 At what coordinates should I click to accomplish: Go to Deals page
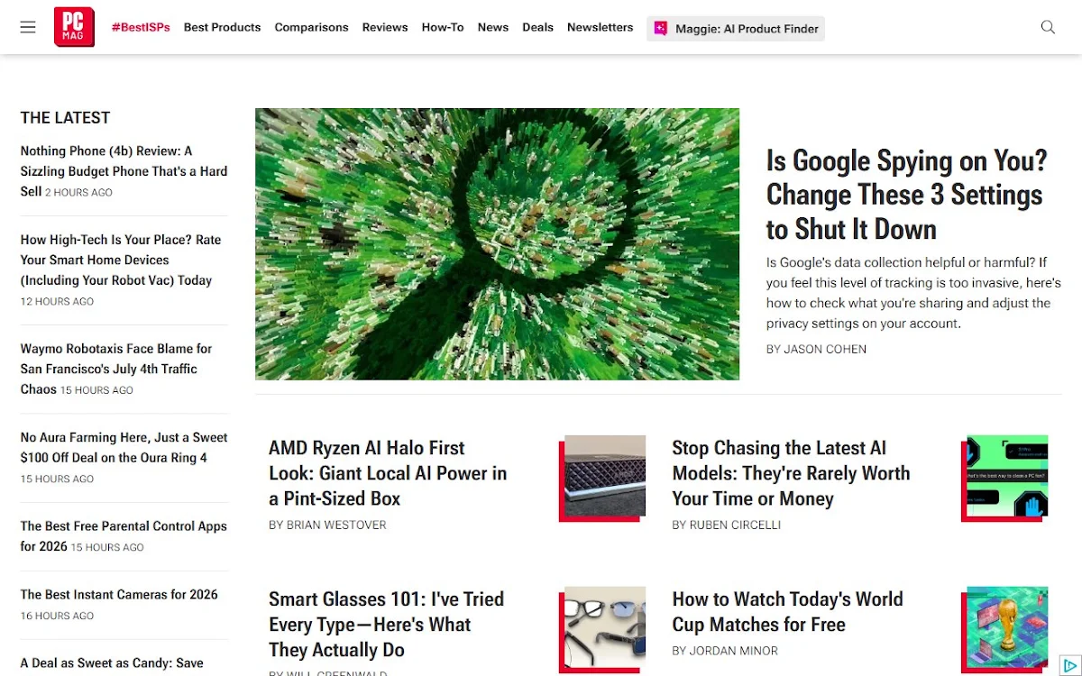537,27
